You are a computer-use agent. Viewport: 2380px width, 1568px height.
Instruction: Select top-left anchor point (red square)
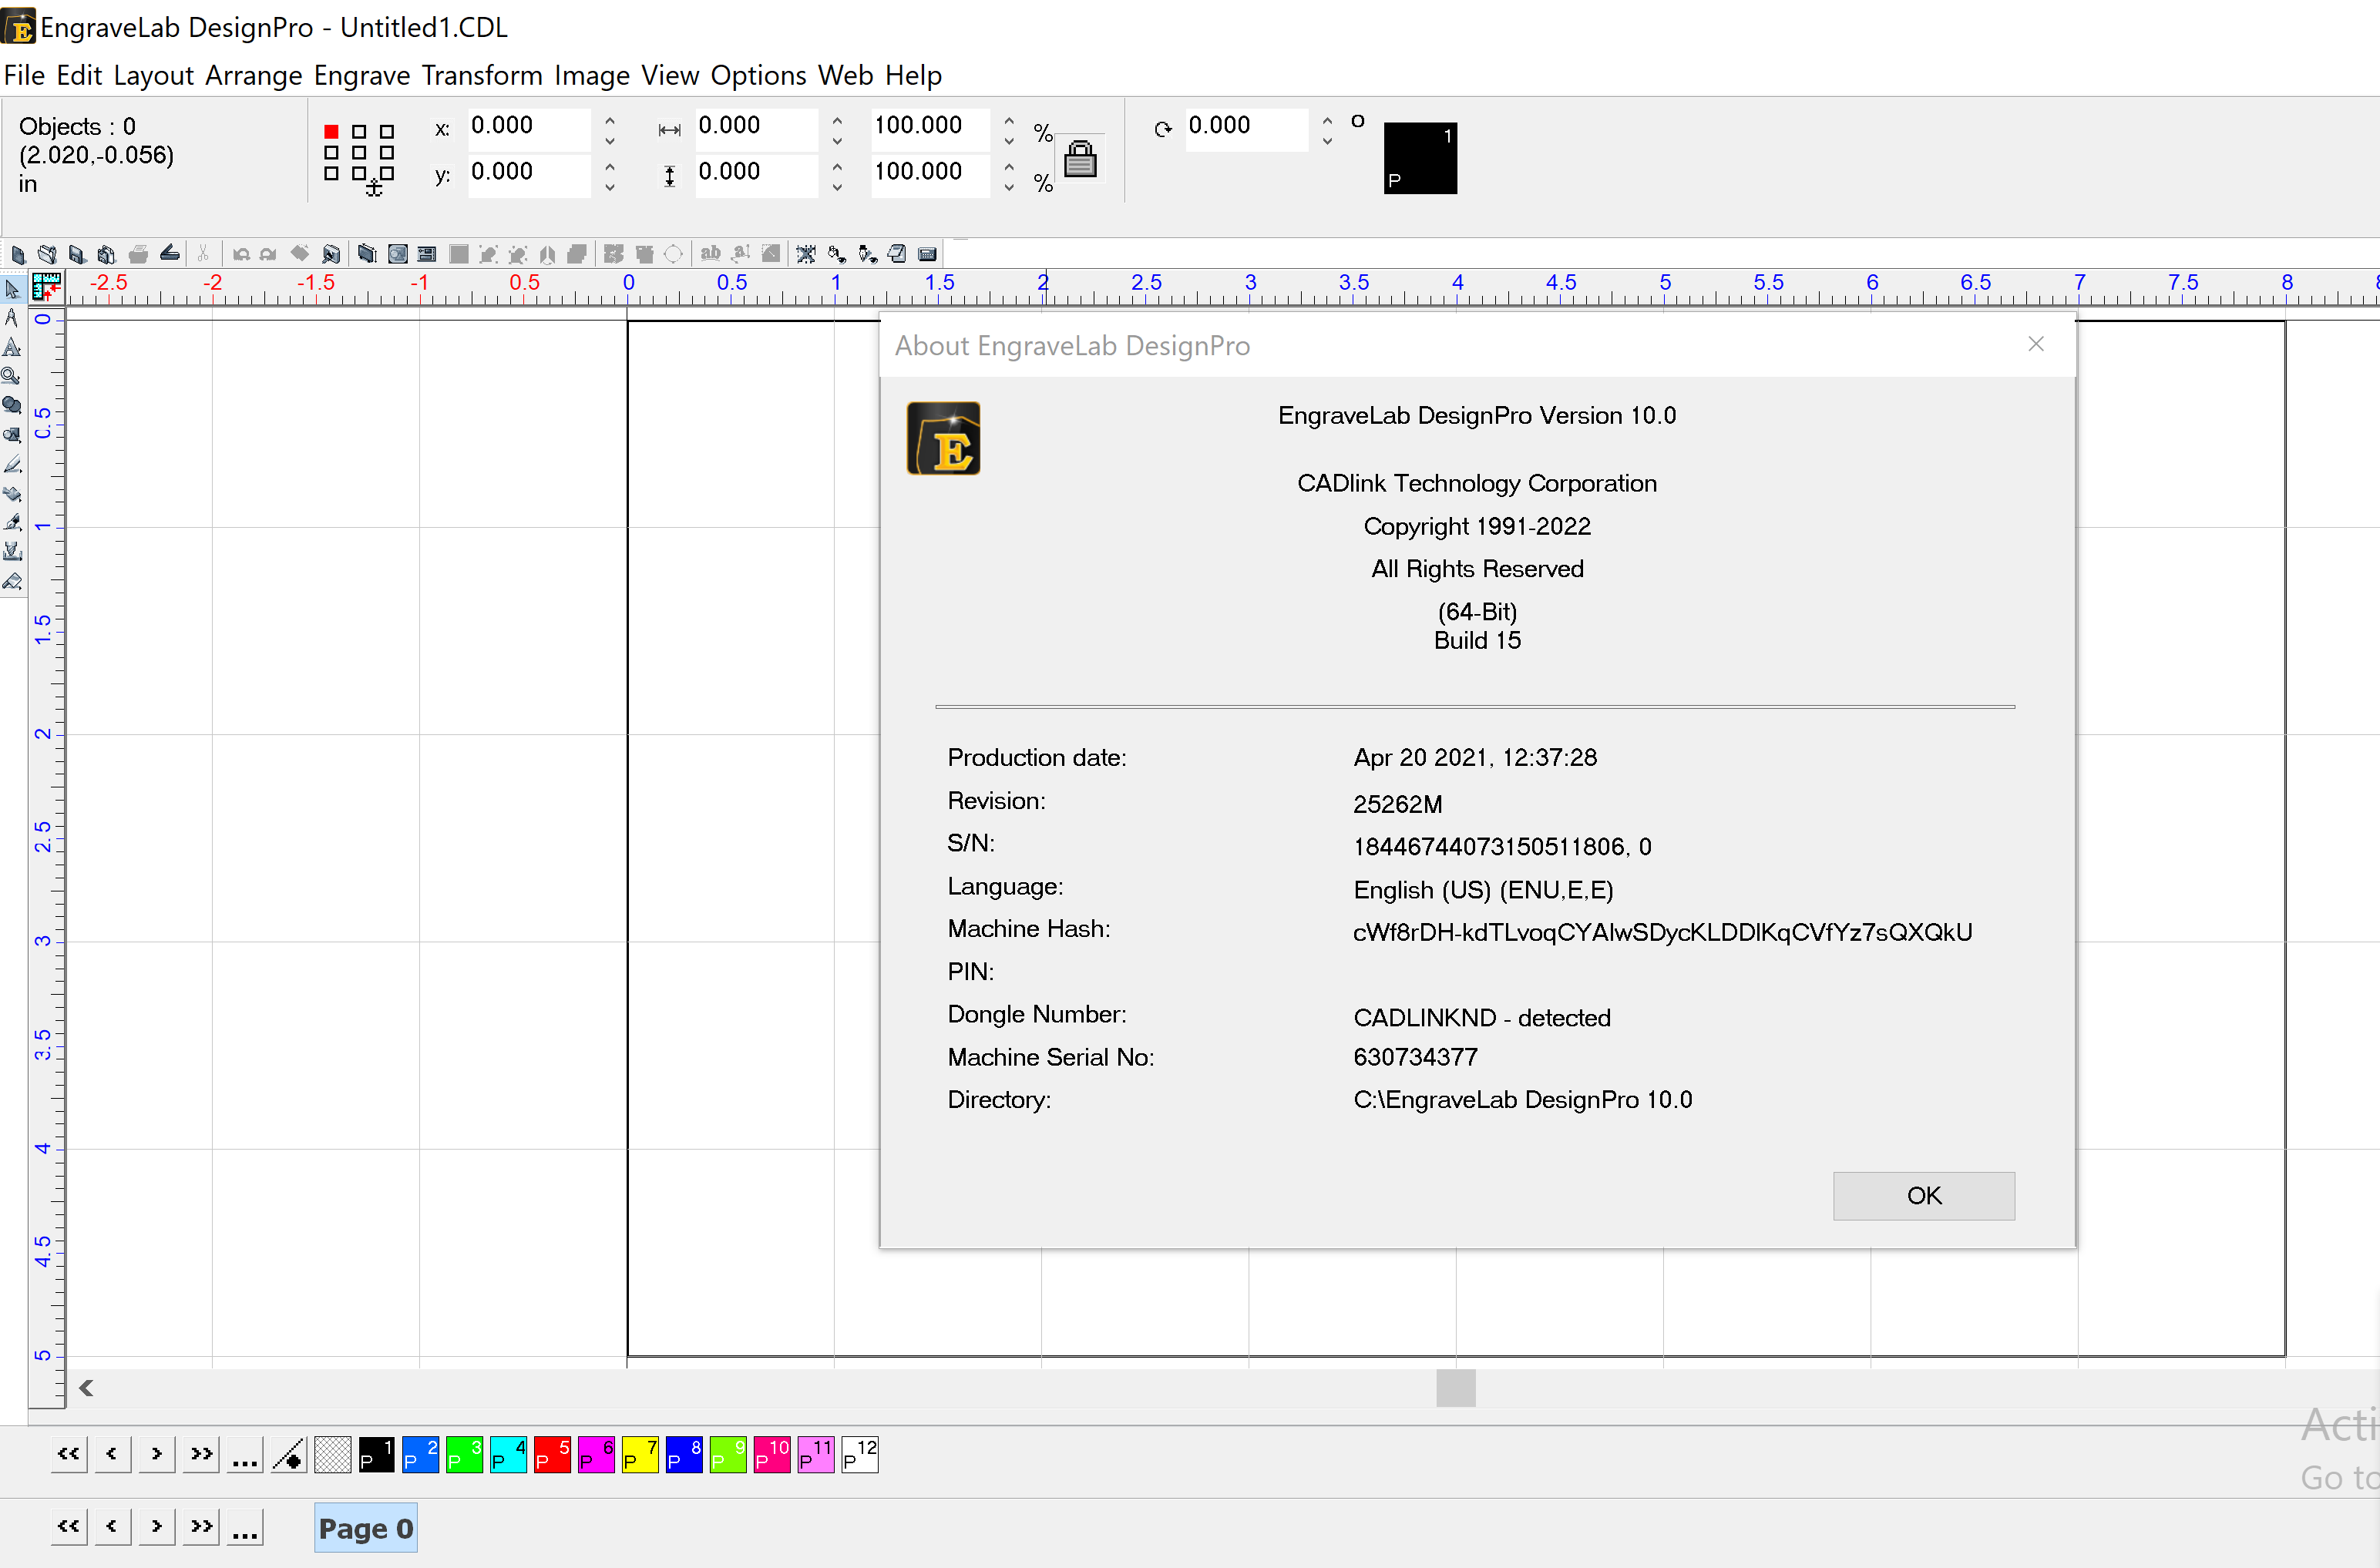coord(331,131)
